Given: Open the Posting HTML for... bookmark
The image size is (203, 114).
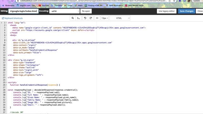Looking at the screenshot, I should tap(94, 6).
